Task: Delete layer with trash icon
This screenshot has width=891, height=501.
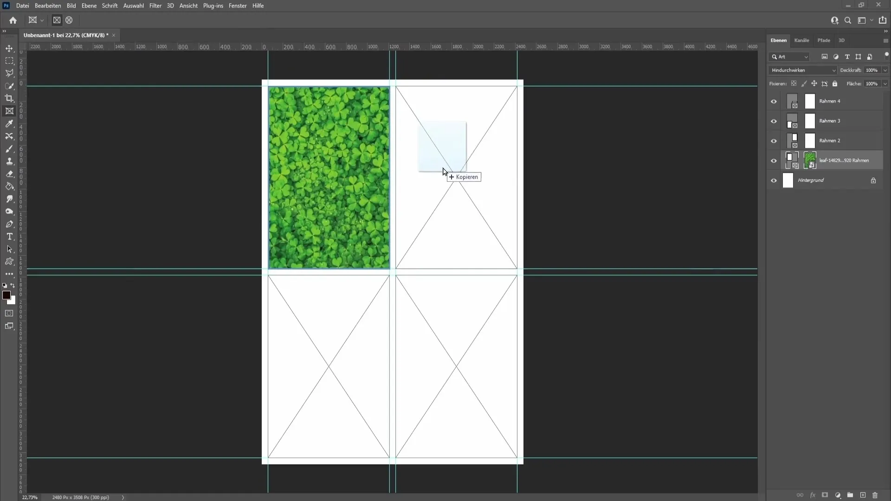Action: 875,495
